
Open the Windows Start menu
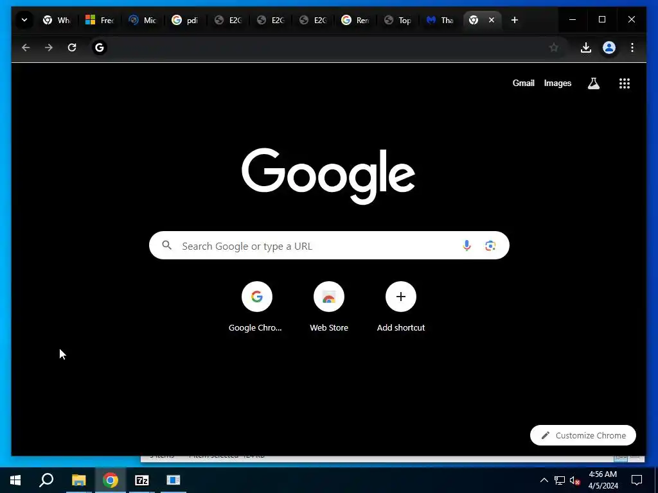pos(15,480)
